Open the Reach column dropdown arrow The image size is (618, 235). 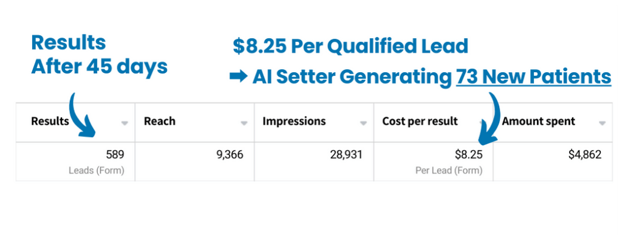point(244,123)
